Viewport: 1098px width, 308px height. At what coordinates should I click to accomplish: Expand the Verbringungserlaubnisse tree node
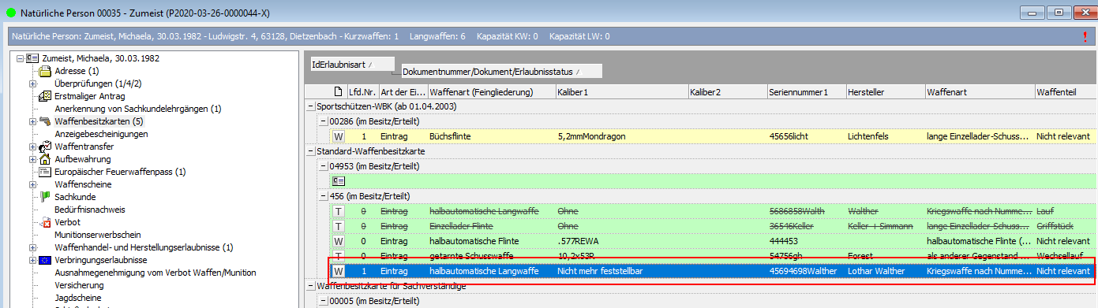[32, 260]
